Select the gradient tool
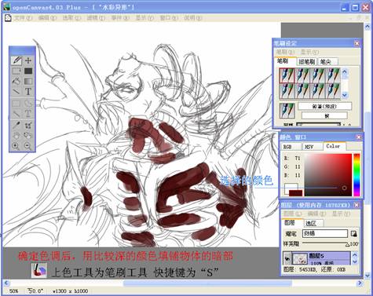 point(28,81)
